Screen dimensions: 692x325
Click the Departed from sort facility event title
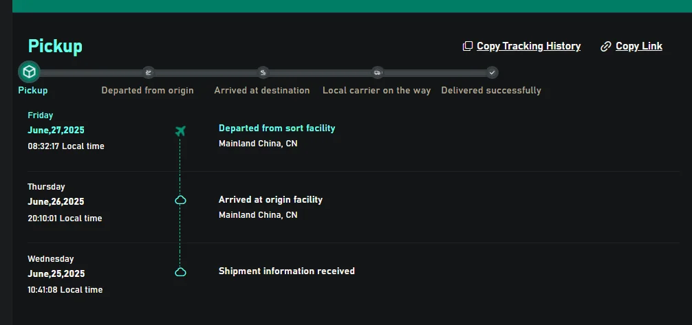(277, 128)
